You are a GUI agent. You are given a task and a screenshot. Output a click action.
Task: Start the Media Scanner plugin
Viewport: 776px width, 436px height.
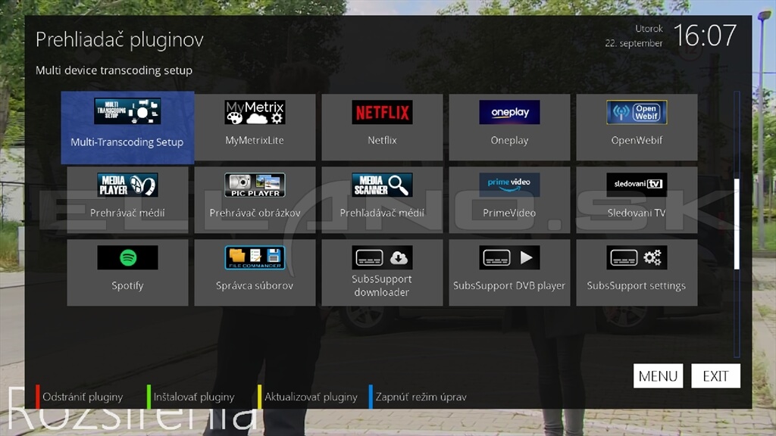(x=382, y=200)
